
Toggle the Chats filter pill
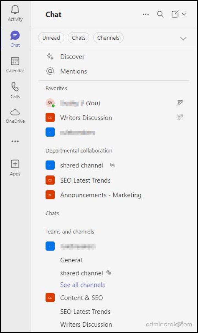click(79, 38)
